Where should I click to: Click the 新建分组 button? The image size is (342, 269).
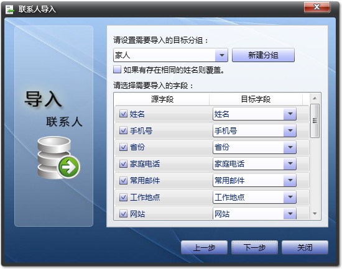point(263,55)
